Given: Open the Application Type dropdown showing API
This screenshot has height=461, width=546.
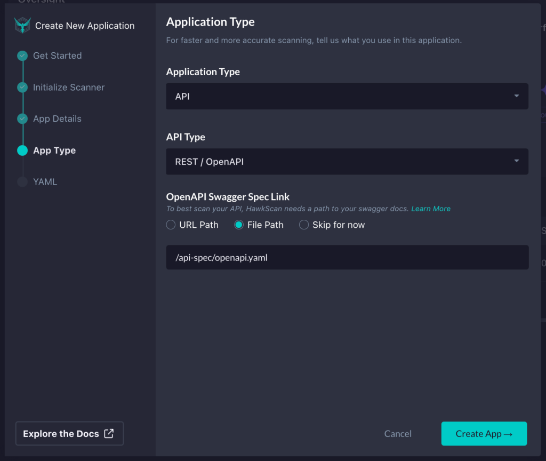Looking at the screenshot, I should tap(347, 96).
